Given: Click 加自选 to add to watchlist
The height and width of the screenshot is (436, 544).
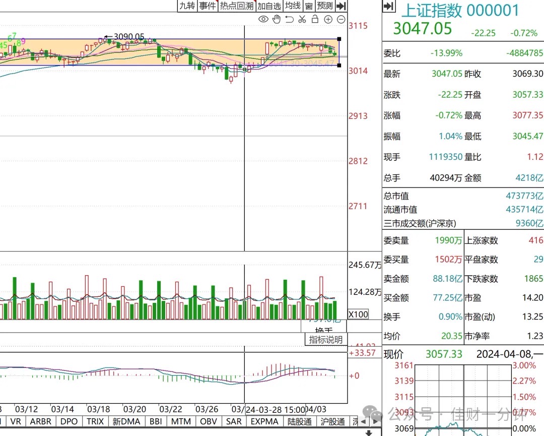Looking at the screenshot, I should click(269, 6).
